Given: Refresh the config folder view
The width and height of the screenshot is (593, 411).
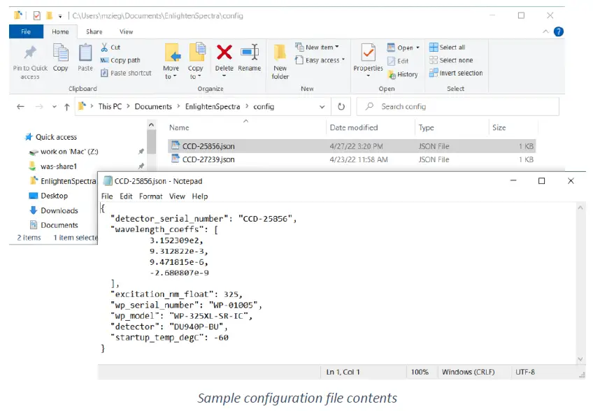Looking at the screenshot, I should [341, 107].
